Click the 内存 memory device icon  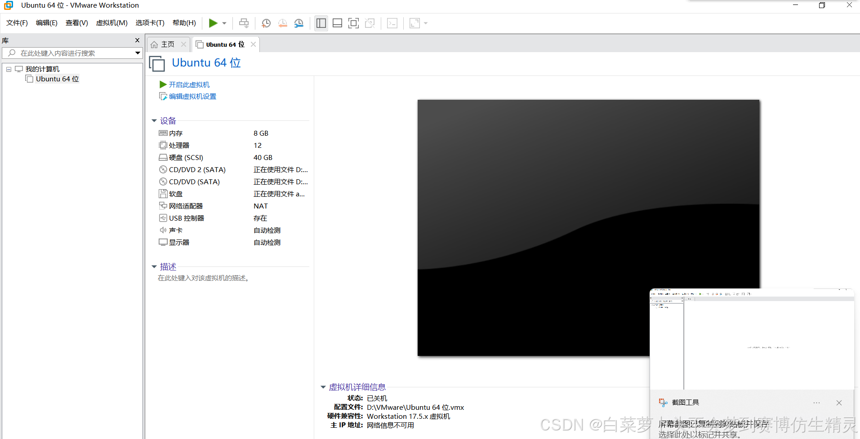tap(163, 133)
